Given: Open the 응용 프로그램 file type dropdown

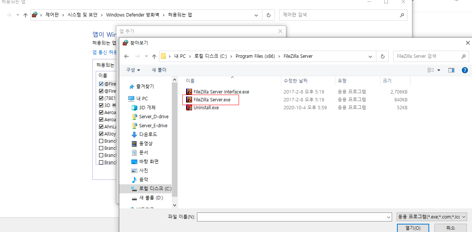Looking at the screenshot, I should click(x=432, y=217).
